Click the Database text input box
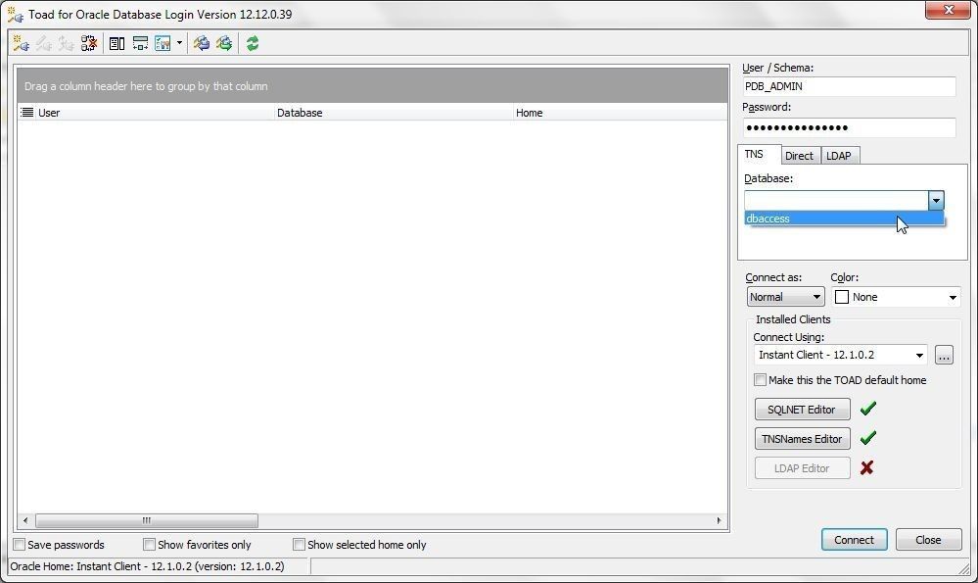This screenshot has width=978, height=583. [836, 200]
